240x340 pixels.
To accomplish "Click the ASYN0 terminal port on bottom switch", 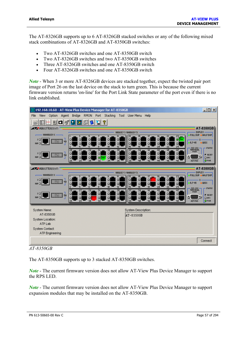I will point(194,197).
